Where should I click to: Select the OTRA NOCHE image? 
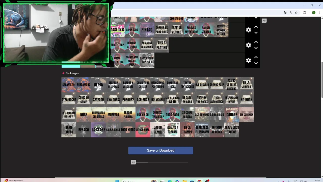pos(69,100)
